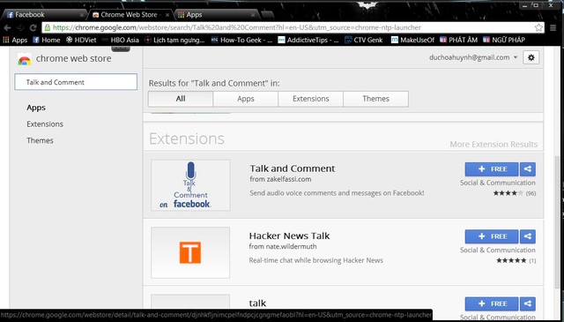Reload the page with refresh icon
Viewport: 564px width, 322px height.
[x=33, y=27]
